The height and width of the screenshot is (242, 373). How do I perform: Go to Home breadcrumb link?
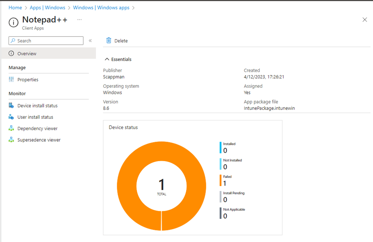click(15, 7)
